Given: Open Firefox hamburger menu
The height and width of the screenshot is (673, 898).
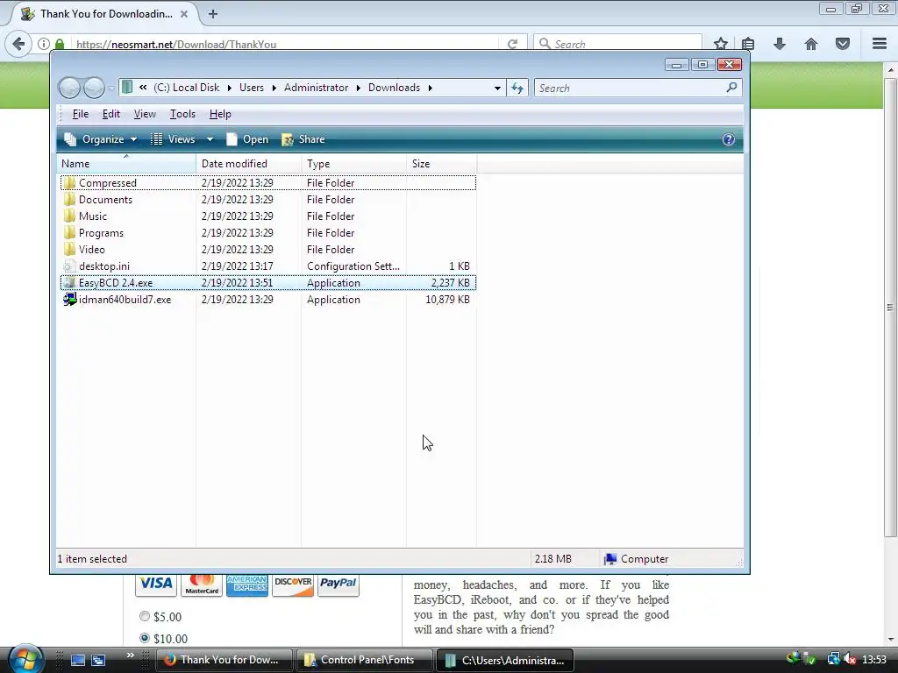Looking at the screenshot, I should coord(880,44).
